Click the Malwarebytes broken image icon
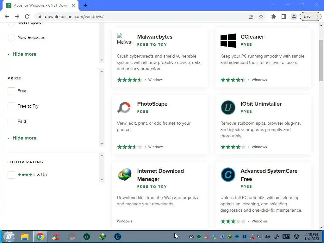Image resolution: width=324 pixels, height=243 pixels. pos(125,39)
